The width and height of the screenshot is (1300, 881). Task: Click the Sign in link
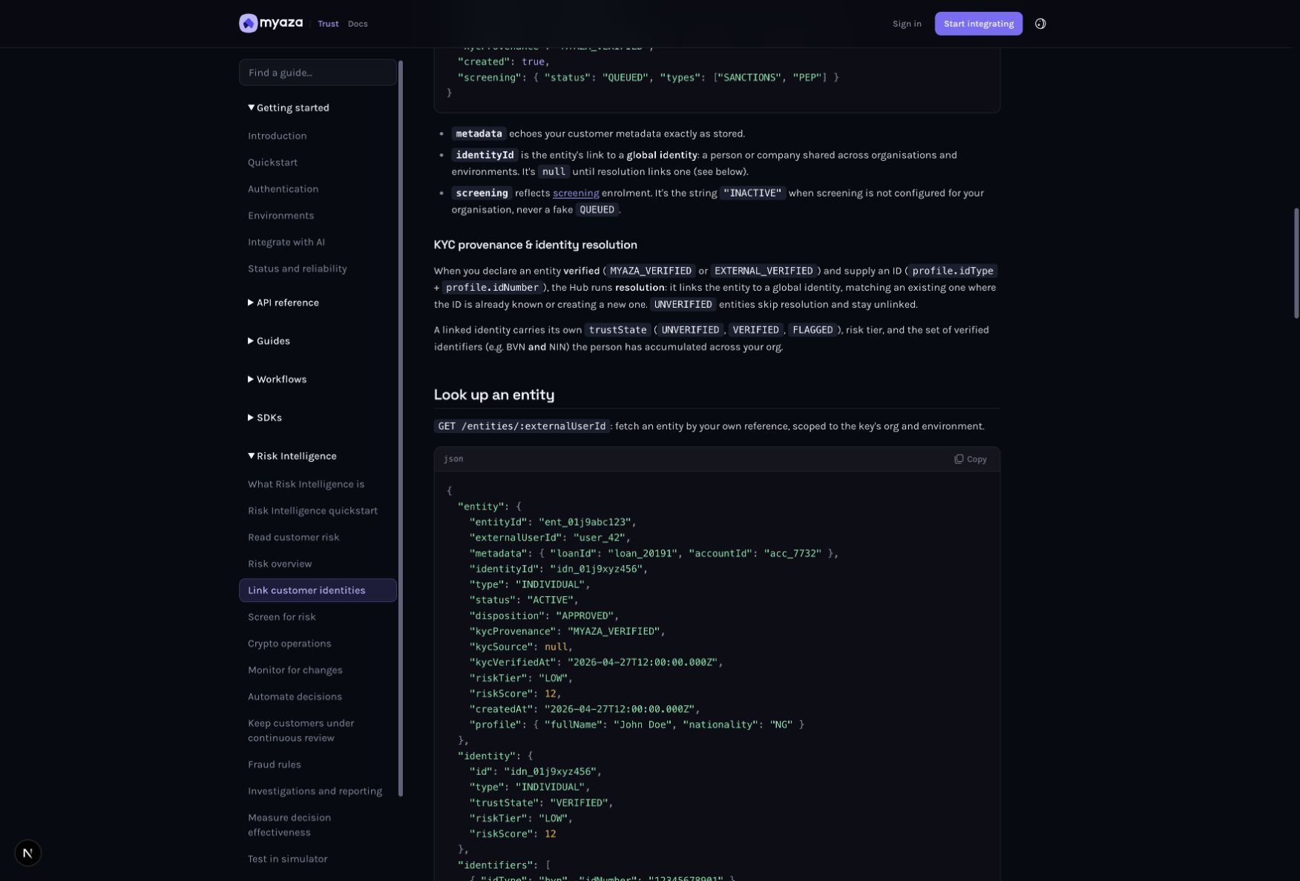point(907,24)
